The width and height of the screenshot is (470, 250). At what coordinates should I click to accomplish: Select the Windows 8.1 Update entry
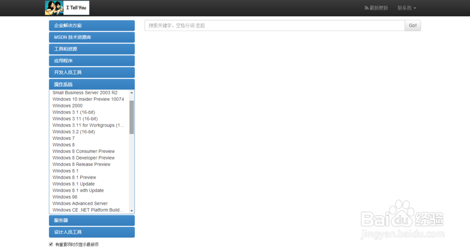click(73, 184)
